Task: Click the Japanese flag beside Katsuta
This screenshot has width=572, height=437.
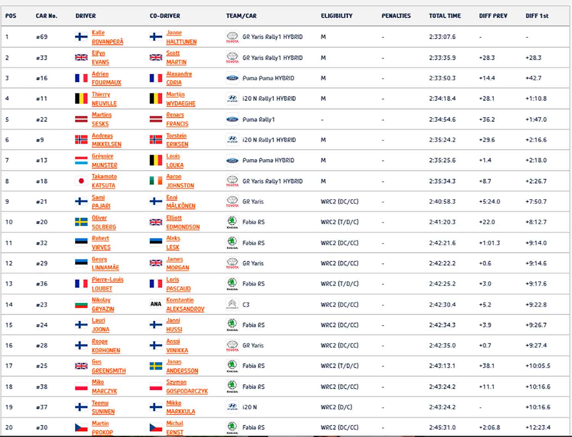Action: (x=81, y=181)
